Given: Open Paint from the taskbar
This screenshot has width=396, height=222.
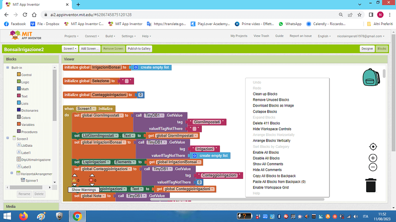Looking at the screenshot, I should click(x=41, y=216).
